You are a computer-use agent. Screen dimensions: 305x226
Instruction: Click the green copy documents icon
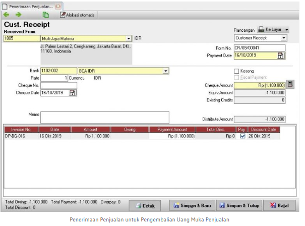tap(46, 15)
